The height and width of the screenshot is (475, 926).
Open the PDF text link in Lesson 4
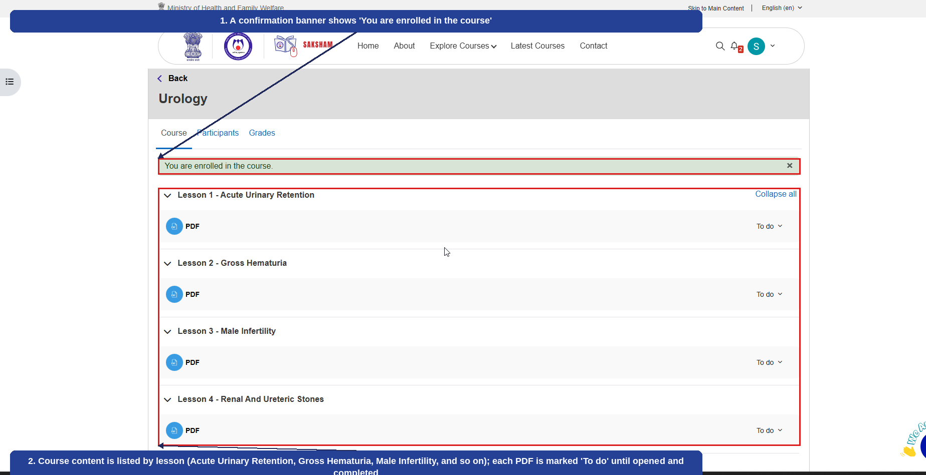pyautogui.click(x=193, y=431)
